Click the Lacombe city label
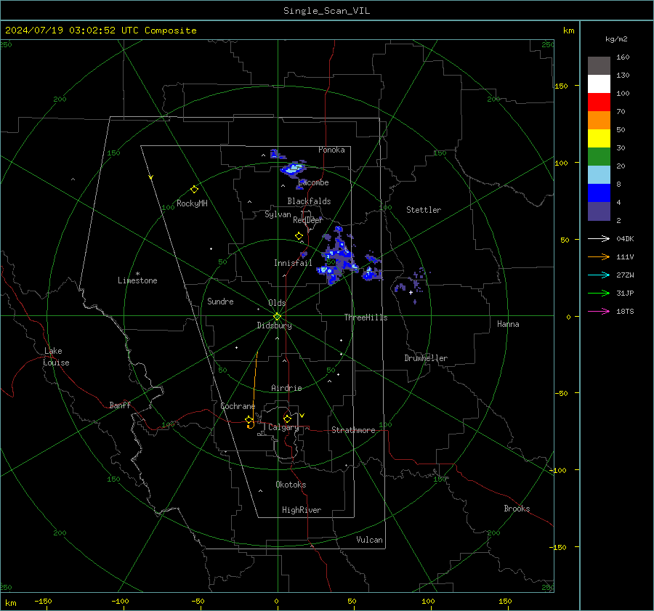The height and width of the screenshot is (611, 654). (x=313, y=182)
